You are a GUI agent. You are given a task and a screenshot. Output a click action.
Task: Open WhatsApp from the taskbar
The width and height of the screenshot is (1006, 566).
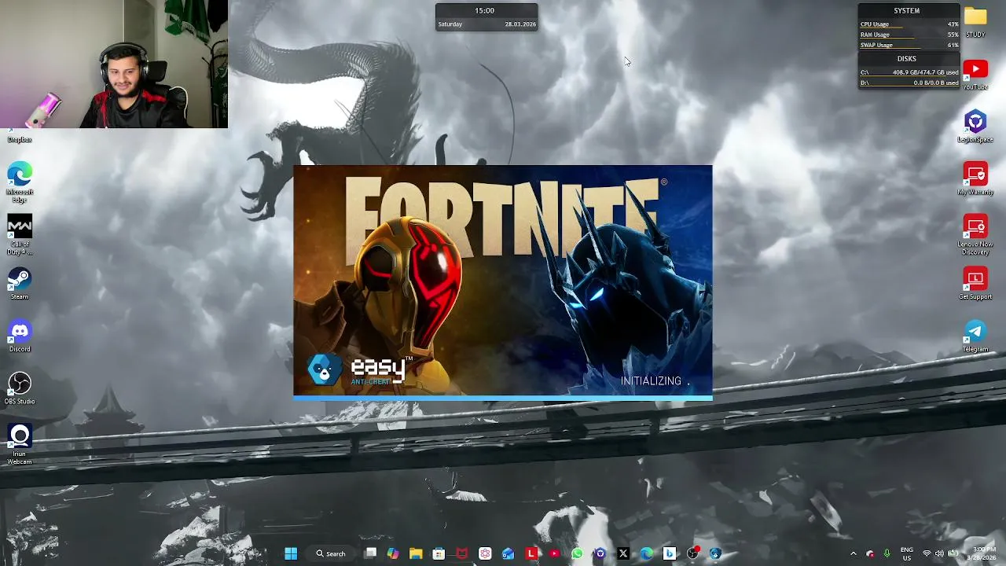click(577, 553)
